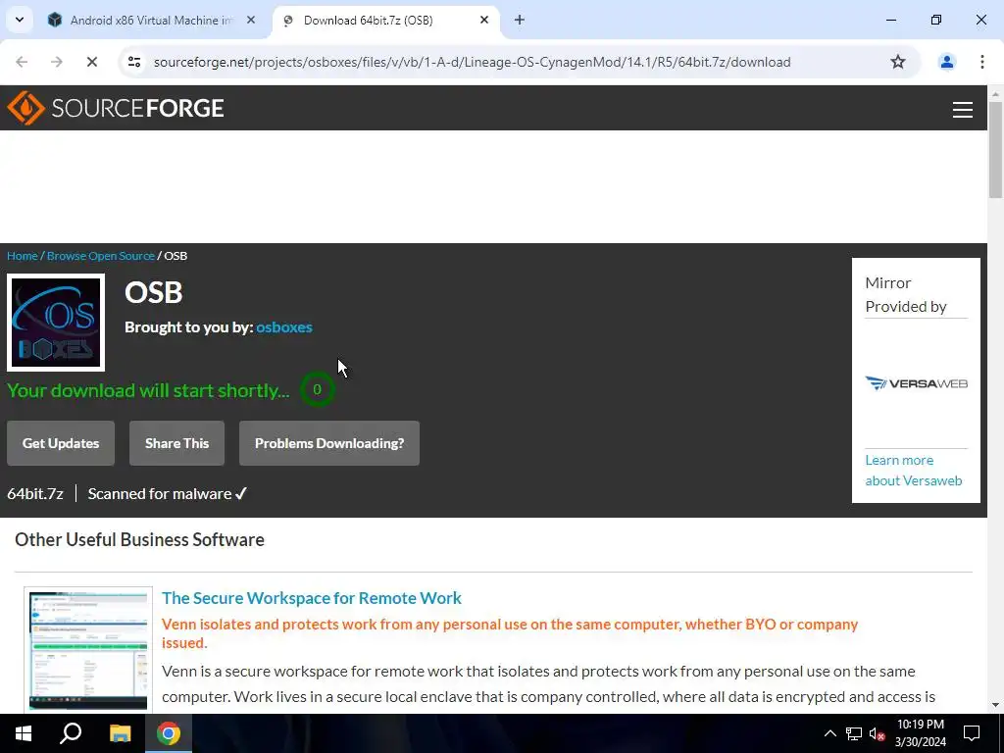The height and width of the screenshot is (753, 1004).
Task: Open File Explorer from the taskbar
Action: (x=120, y=733)
